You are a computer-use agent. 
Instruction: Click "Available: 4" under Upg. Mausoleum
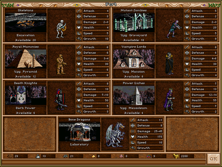[134, 113]
